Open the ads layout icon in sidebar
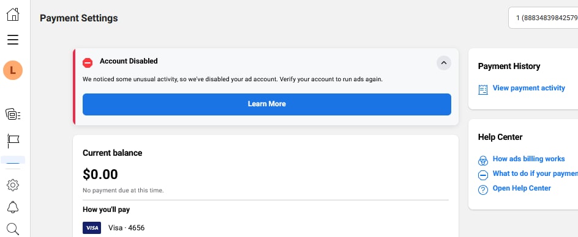The width and height of the screenshot is (578, 237). pos(13,115)
